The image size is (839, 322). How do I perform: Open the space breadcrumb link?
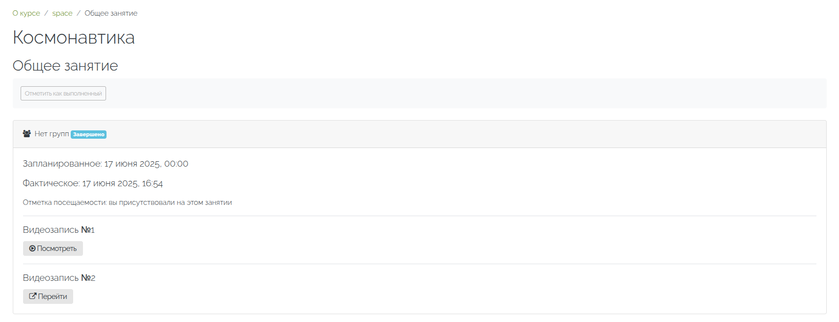(62, 13)
